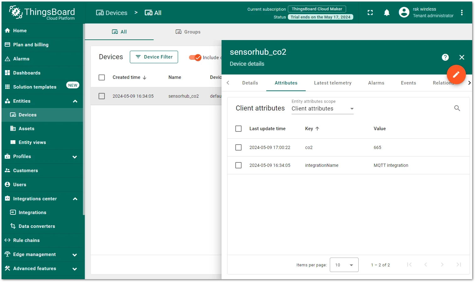Toggle fullscreen mode icon

tap(370, 13)
